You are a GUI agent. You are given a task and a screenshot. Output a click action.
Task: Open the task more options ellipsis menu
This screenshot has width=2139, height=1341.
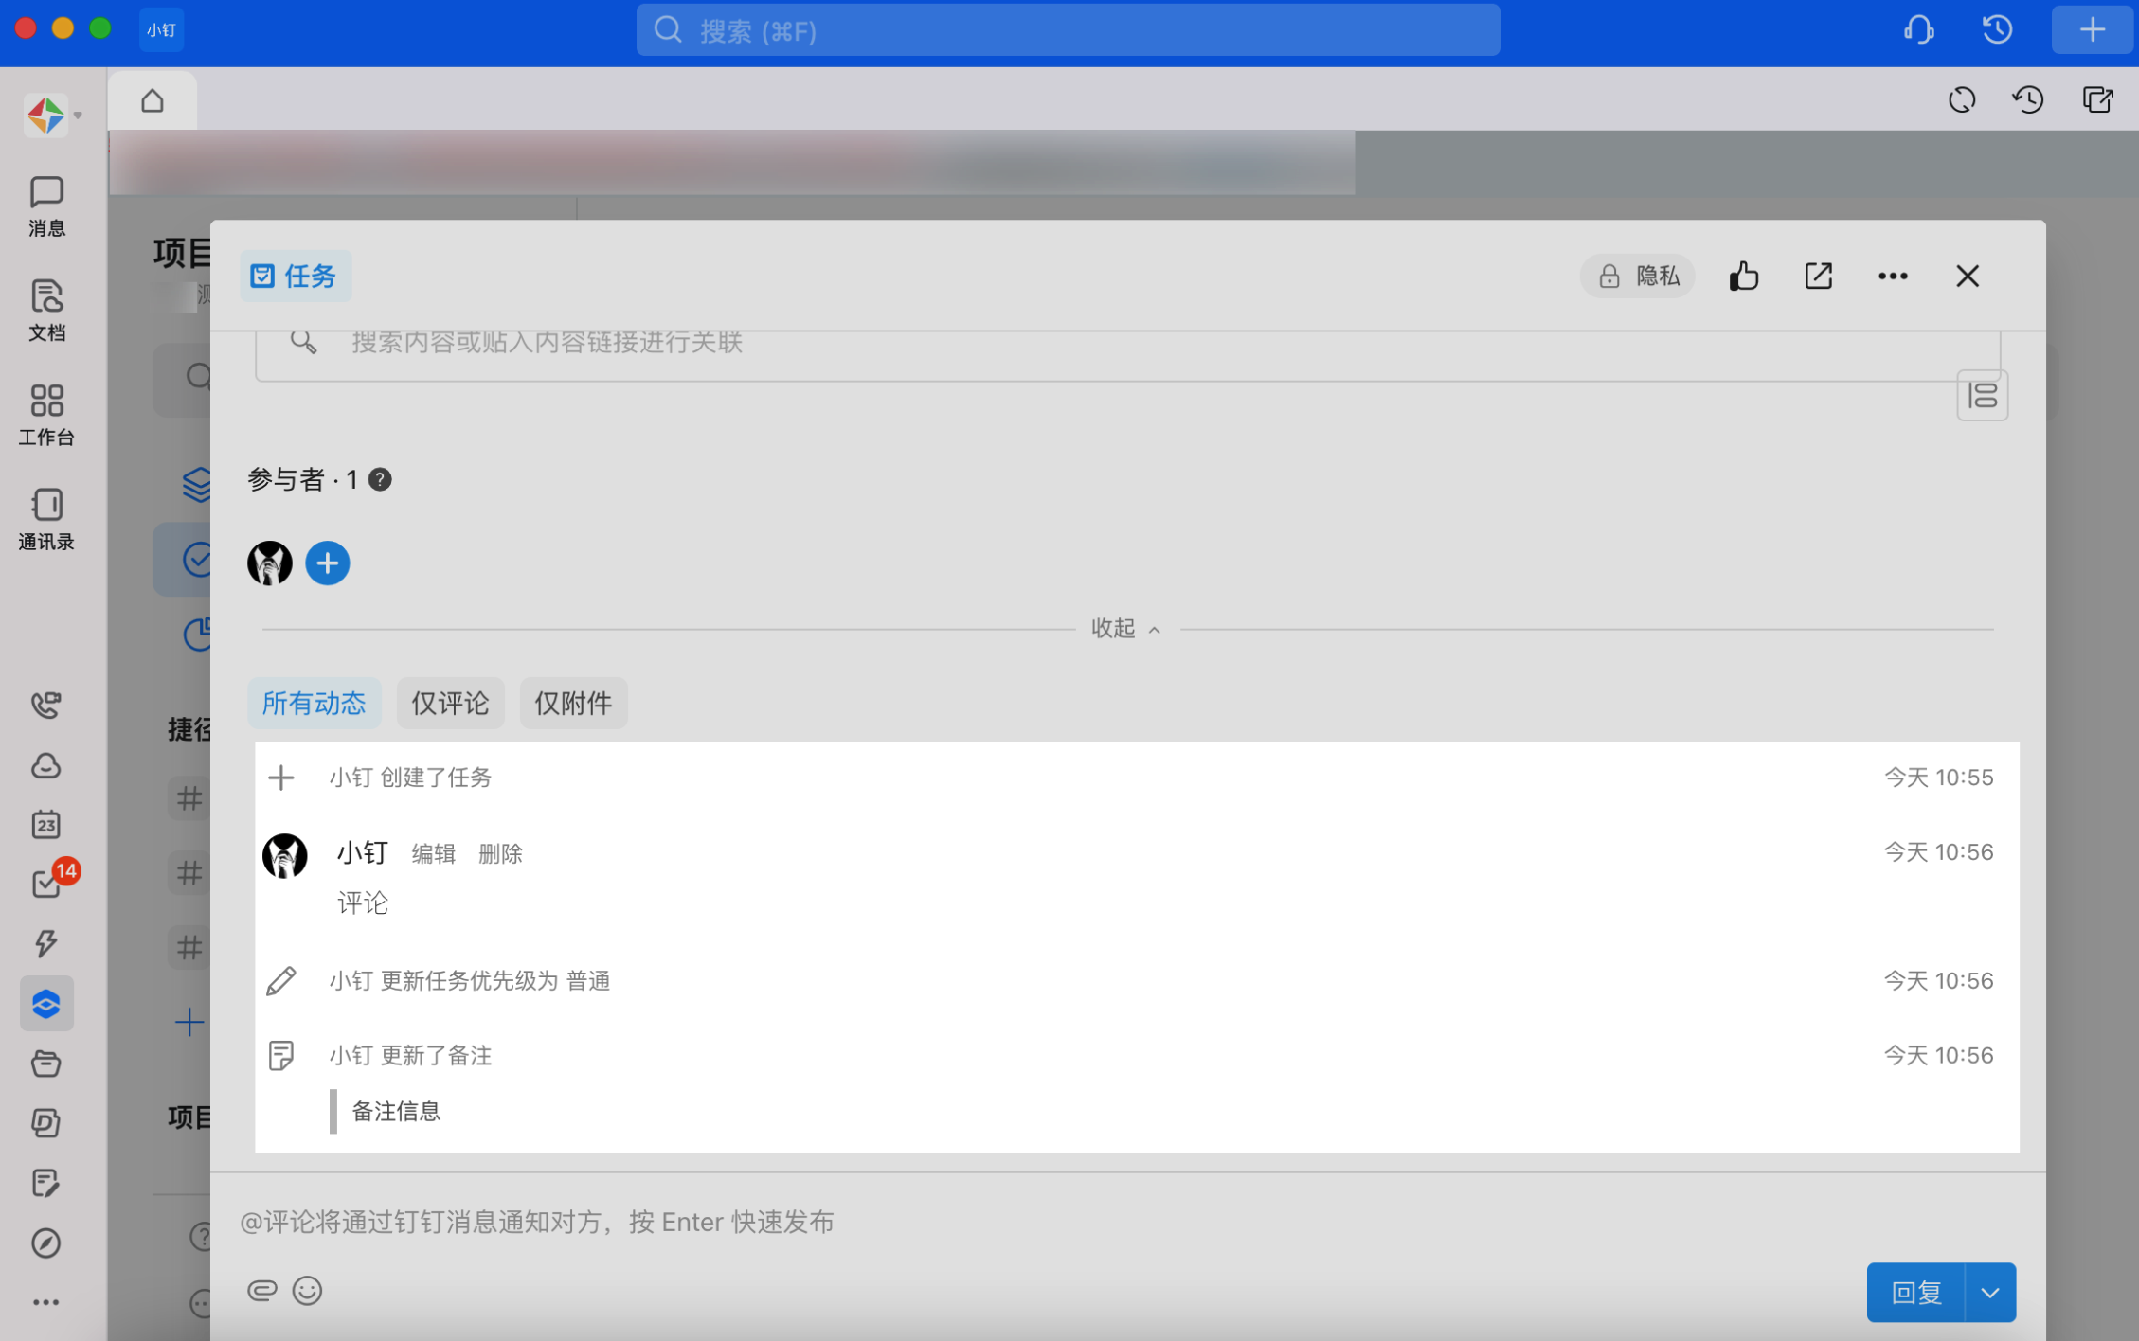(x=1893, y=277)
